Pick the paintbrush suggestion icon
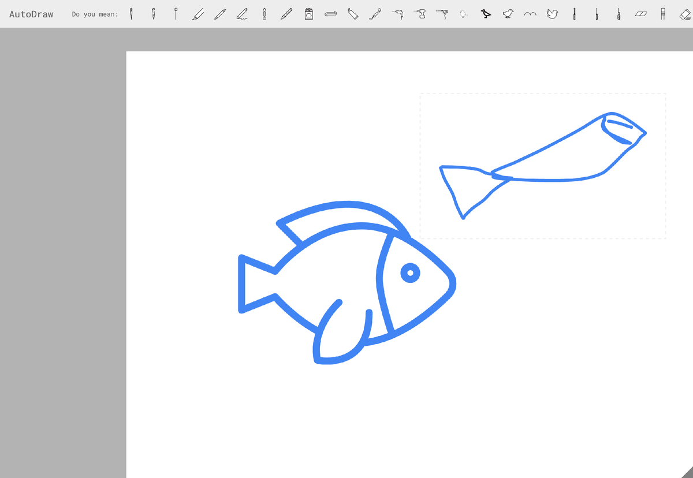693x478 pixels. tap(375, 14)
